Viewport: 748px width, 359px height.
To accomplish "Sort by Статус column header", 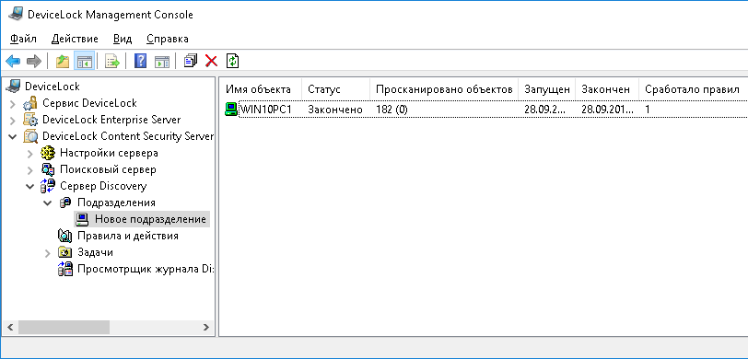I will click(336, 89).
